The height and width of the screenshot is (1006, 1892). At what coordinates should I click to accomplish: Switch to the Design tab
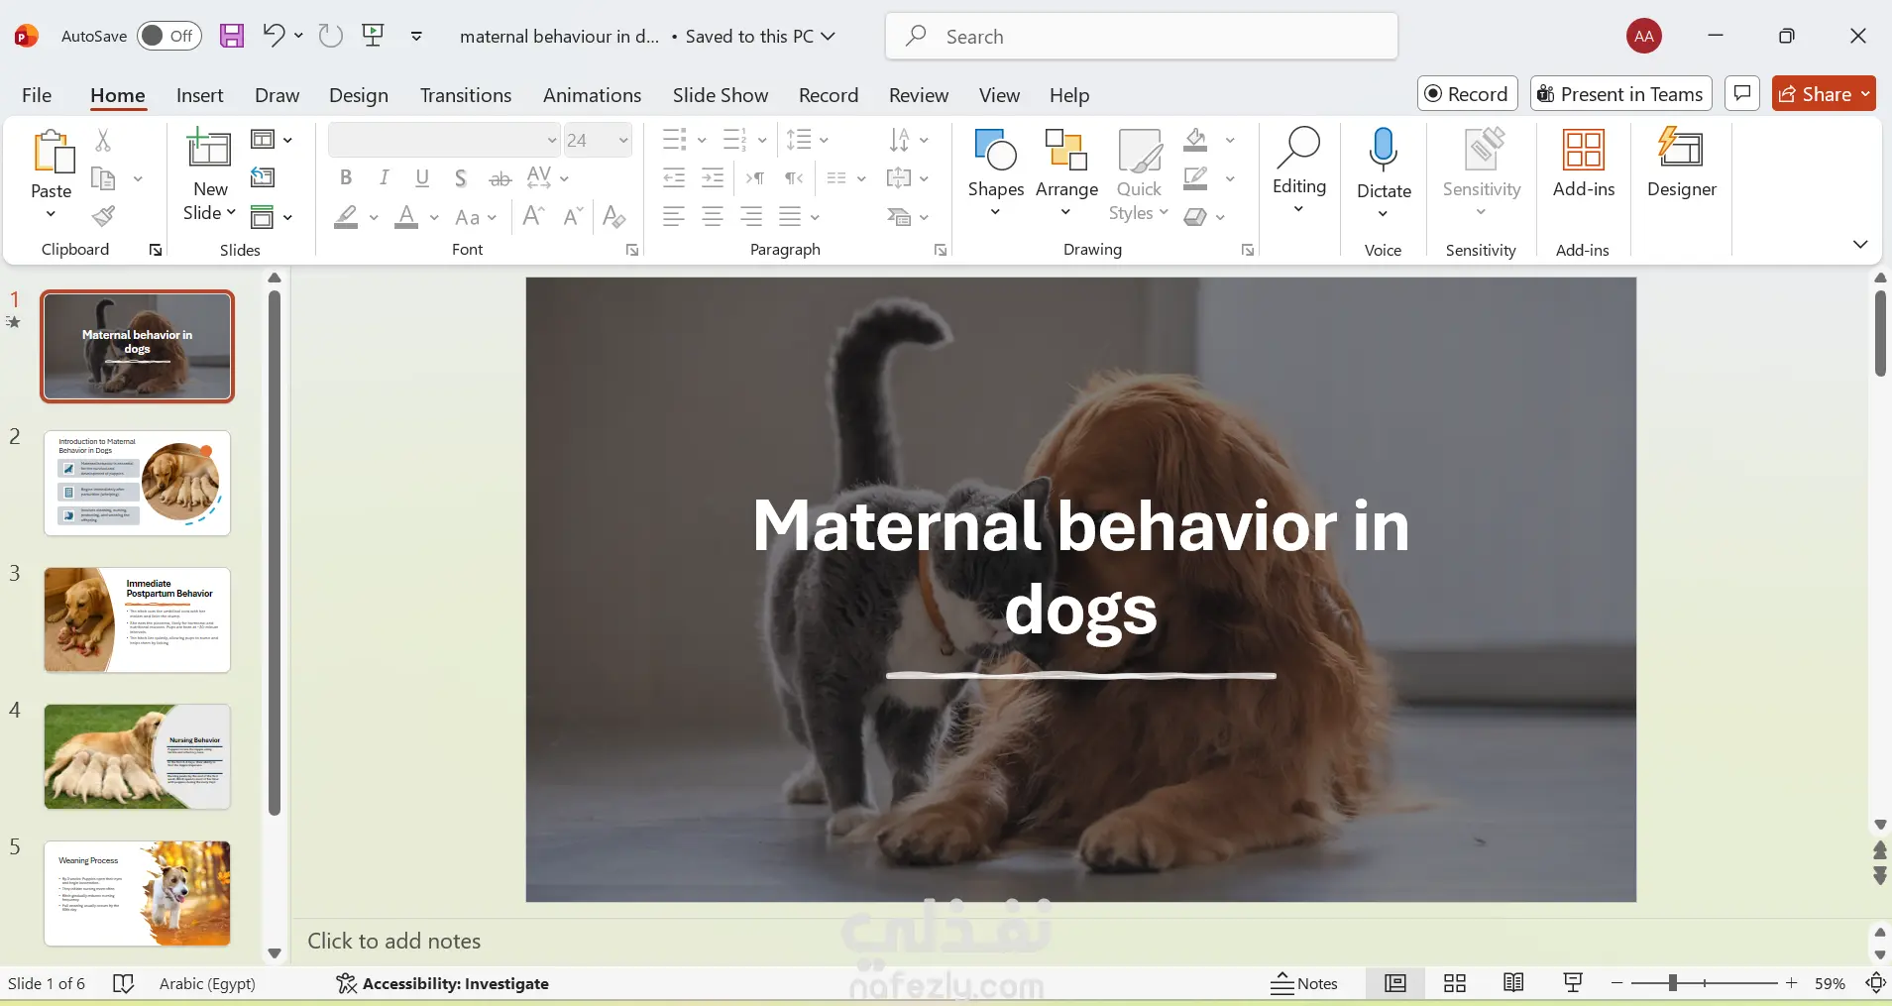click(x=359, y=95)
